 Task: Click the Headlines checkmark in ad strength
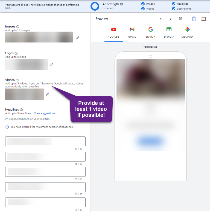[174, 4]
